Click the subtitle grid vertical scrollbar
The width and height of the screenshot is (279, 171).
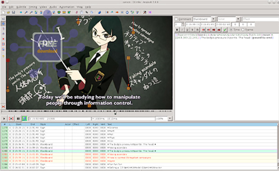[278, 146]
